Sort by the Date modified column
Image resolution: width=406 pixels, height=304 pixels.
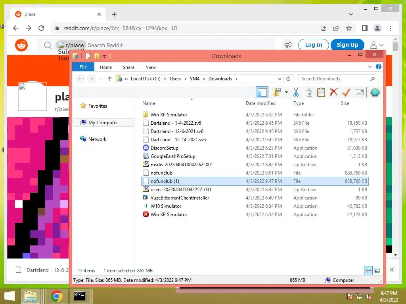(x=260, y=103)
